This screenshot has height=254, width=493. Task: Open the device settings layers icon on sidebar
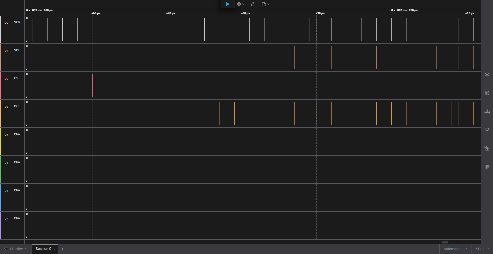point(487,74)
